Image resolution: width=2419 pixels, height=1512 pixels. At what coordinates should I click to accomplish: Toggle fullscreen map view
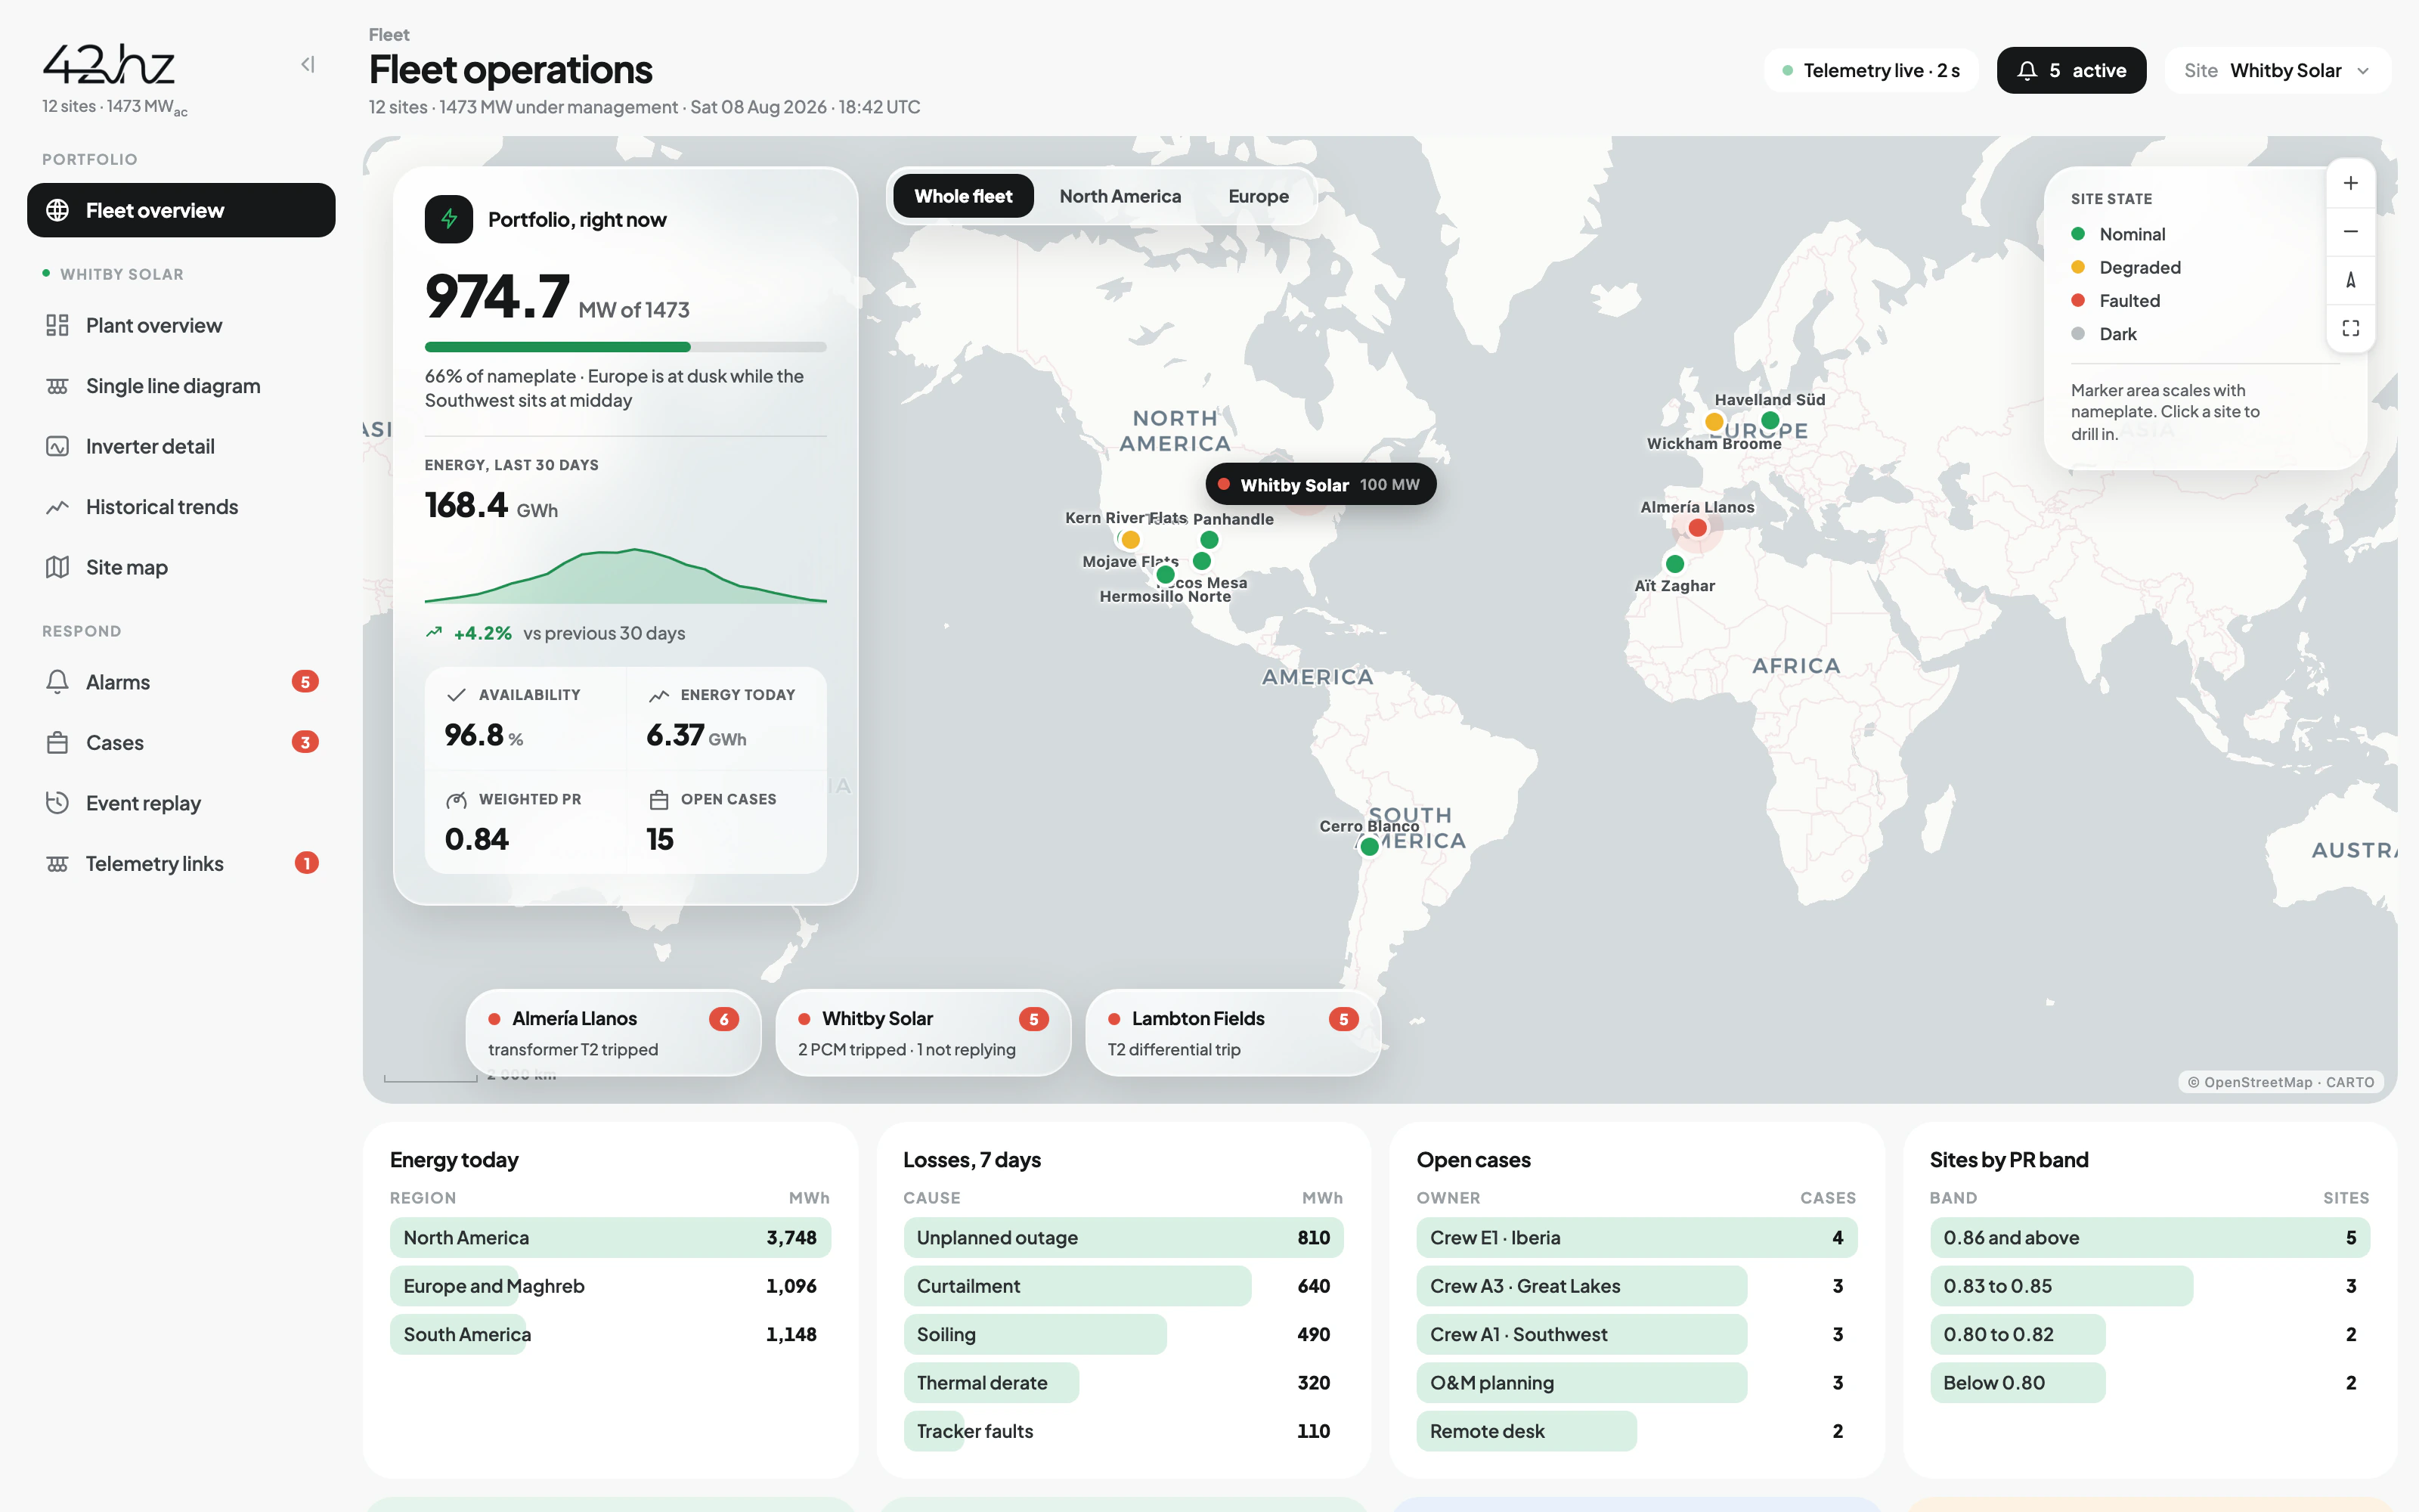pyautogui.click(x=2350, y=328)
